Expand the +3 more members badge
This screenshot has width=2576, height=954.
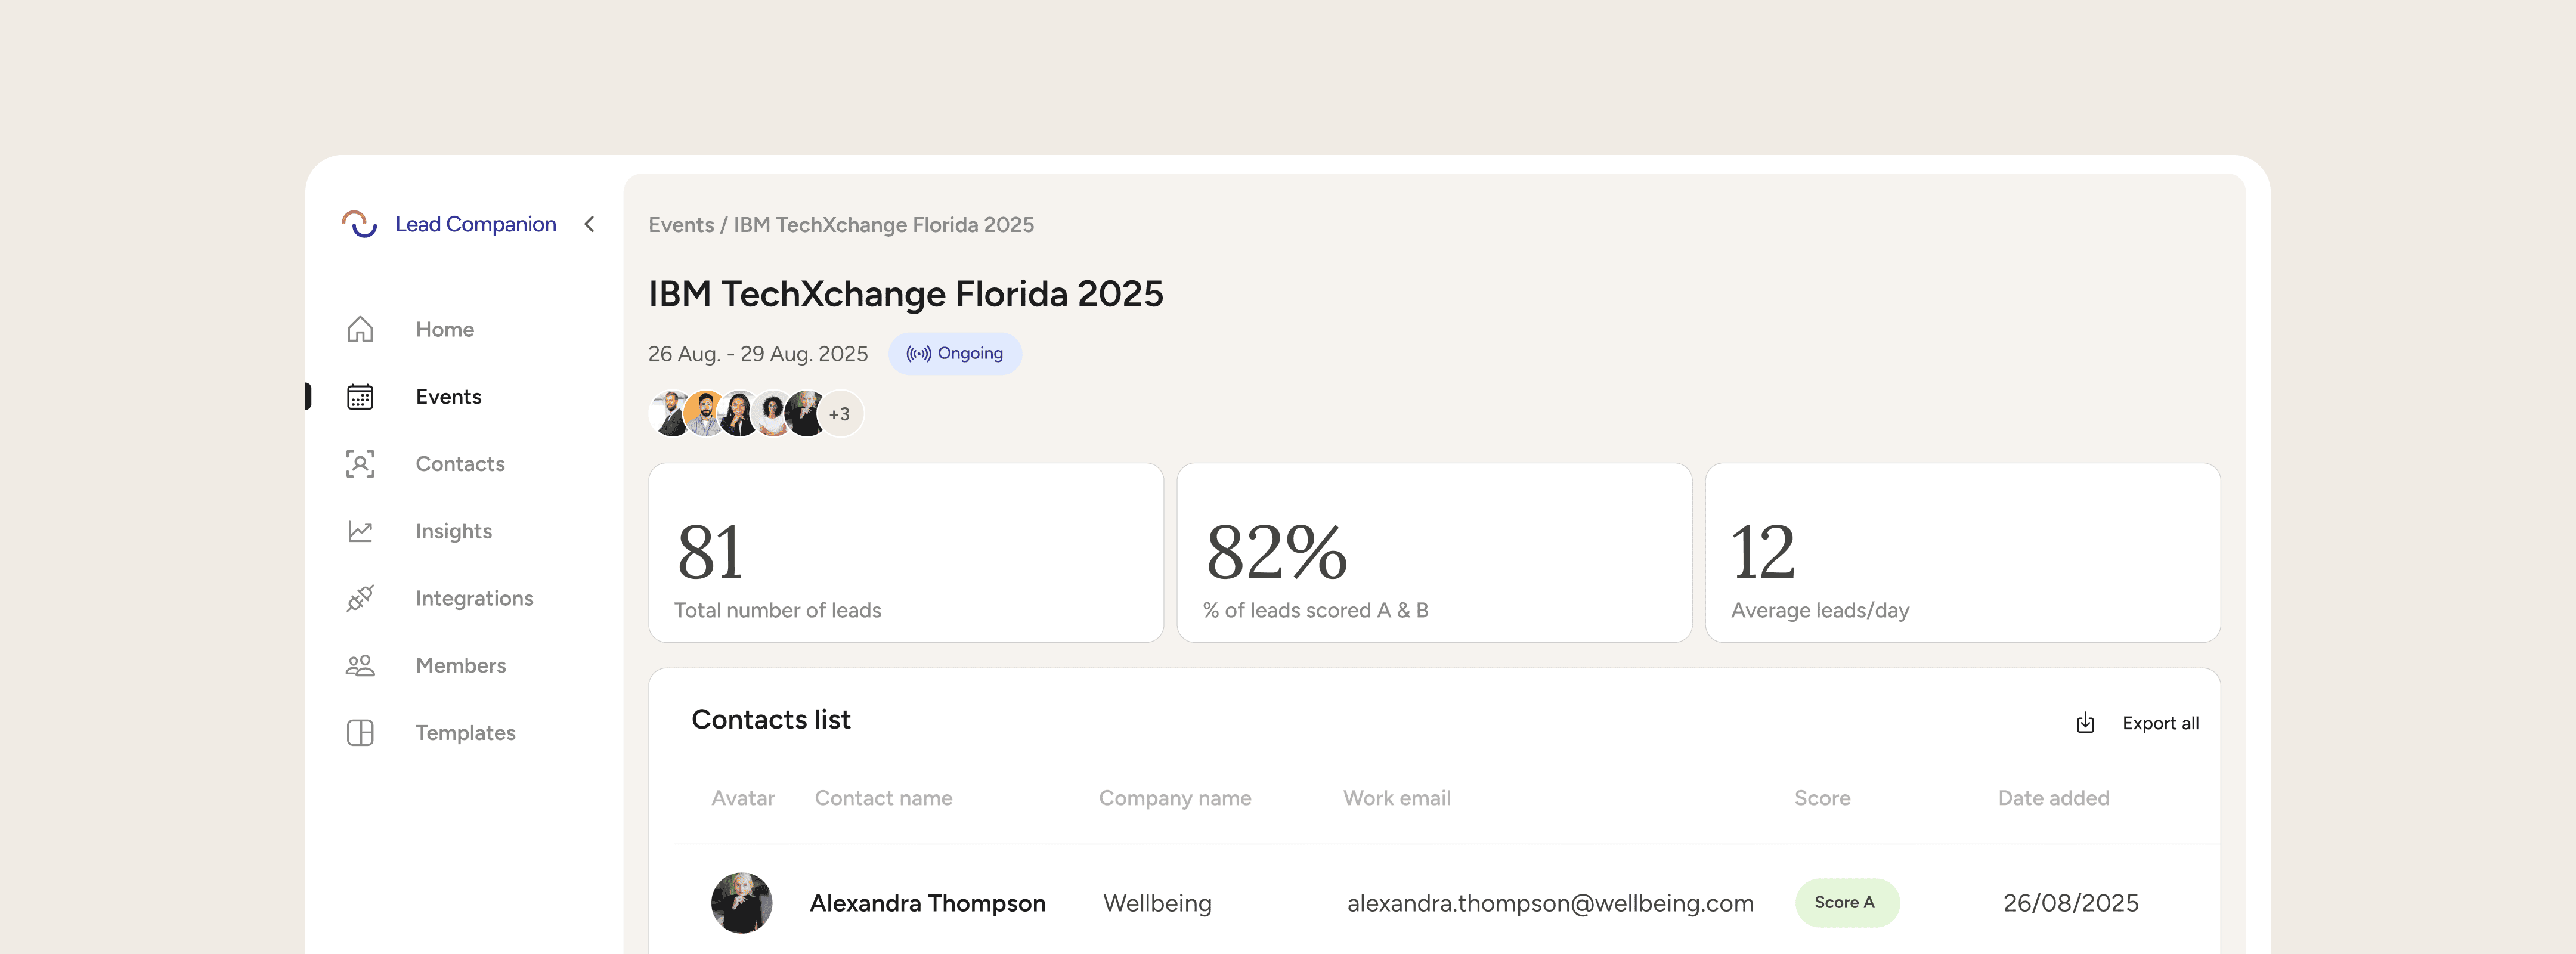[x=839, y=414]
